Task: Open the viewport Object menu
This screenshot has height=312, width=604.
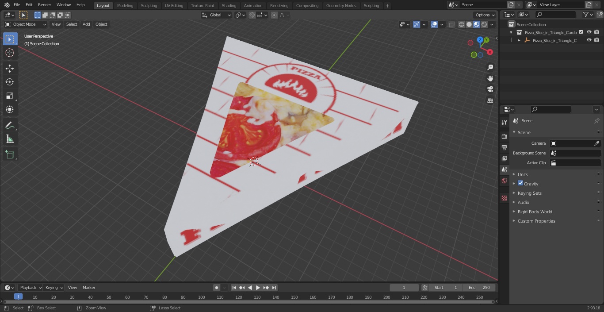Action: click(x=101, y=24)
